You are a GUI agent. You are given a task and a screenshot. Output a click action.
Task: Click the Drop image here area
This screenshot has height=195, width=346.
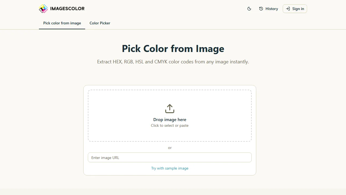(x=169, y=119)
